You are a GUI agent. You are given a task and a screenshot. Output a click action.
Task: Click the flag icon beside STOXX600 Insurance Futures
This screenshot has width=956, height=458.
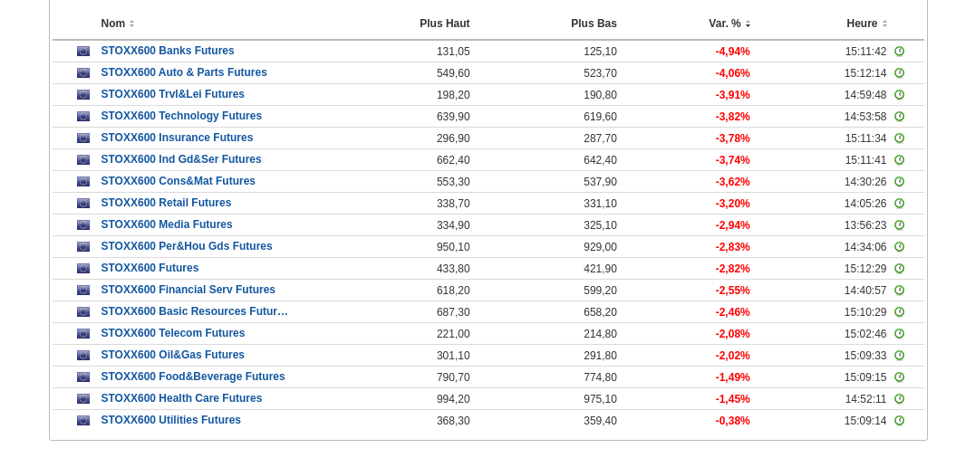[83, 138]
